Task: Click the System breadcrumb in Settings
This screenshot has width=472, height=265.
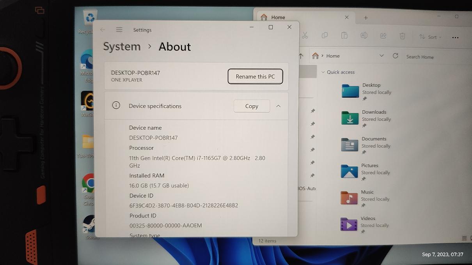Action: [122, 46]
